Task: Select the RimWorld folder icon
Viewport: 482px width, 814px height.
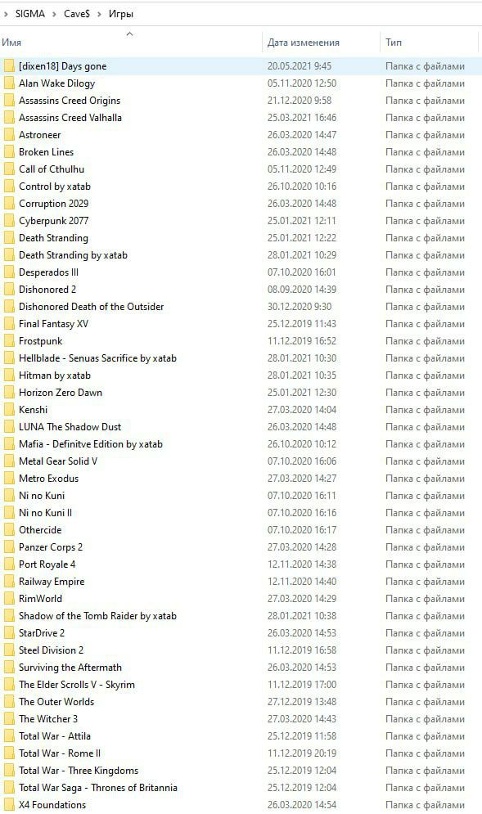Action: (x=9, y=599)
